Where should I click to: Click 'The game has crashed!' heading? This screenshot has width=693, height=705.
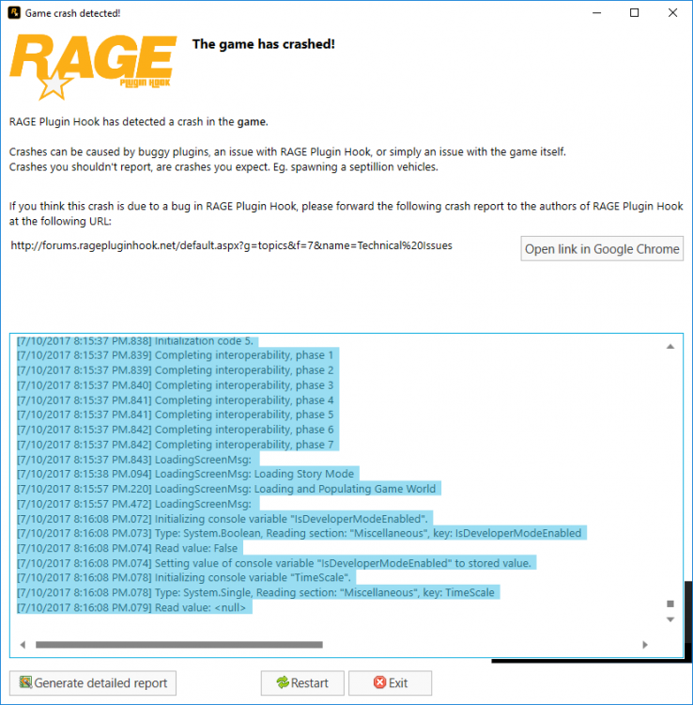(264, 44)
